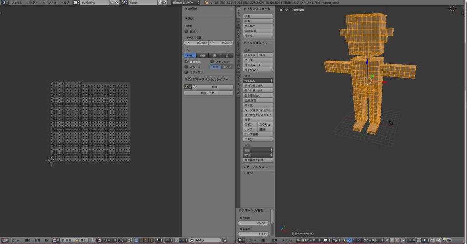The height and width of the screenshot is (244, 467).
Task: Enable the 正規化 checkbox
Action: coord(187,31)
